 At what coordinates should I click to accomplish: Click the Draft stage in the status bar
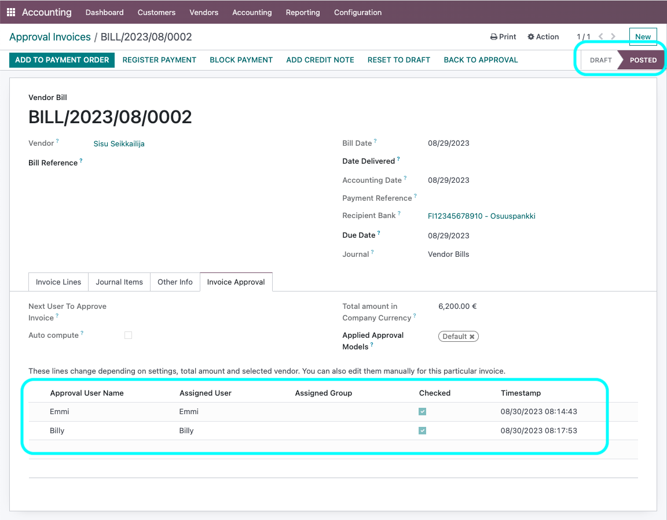point(601,60)
